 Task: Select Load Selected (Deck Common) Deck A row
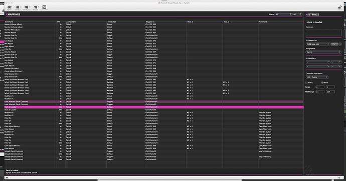tap(154, 101)
